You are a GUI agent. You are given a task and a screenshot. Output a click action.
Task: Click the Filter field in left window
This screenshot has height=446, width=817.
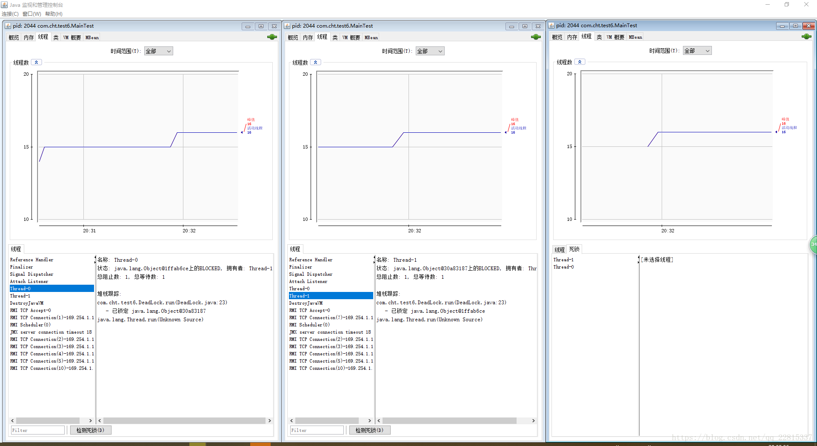(x=38, y=430)
